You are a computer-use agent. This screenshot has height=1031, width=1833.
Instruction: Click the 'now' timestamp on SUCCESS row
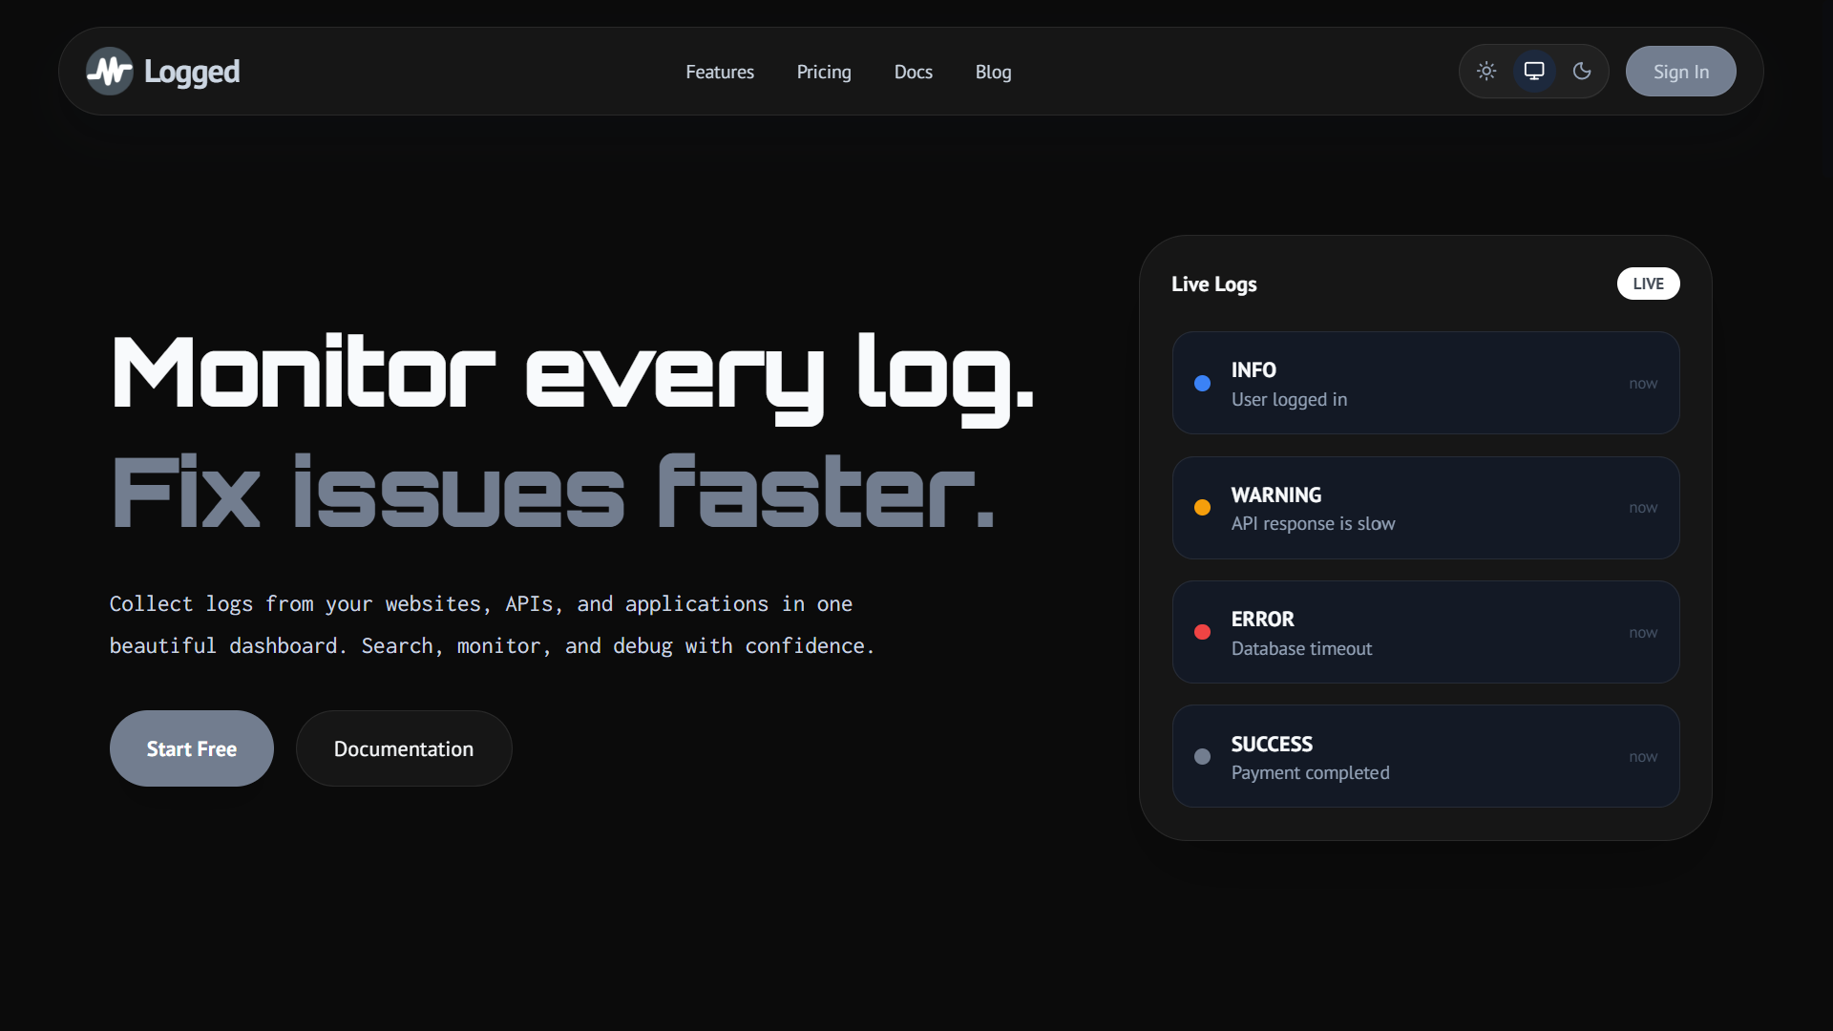(x=1643, y=756)
